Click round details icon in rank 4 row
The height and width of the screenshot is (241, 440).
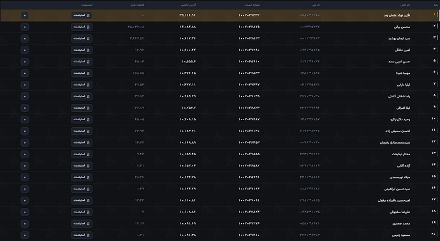coord(25,50)
